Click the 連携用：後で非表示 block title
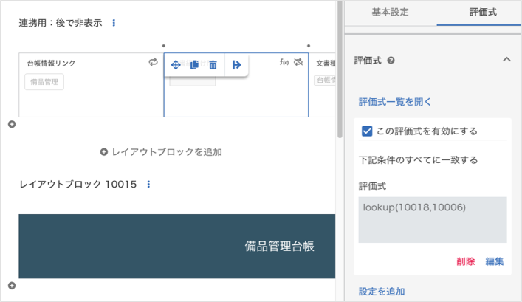Viewport: 522px width, 302px height. [61, 23]
